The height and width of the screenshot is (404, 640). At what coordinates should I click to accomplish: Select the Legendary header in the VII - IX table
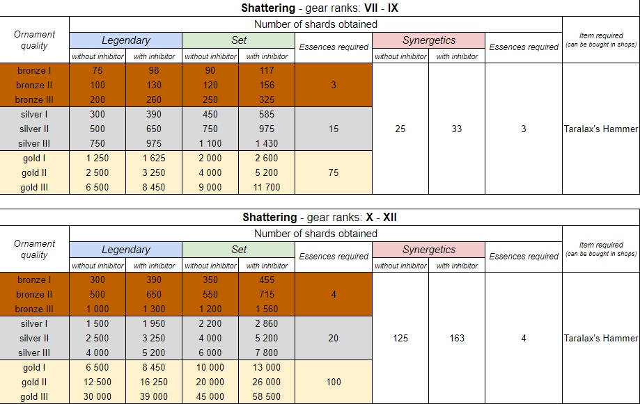coord(126,40)
